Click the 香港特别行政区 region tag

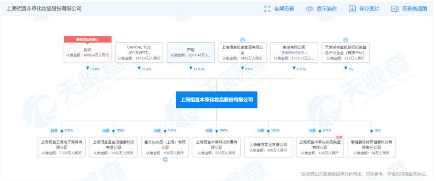point(294,53)
